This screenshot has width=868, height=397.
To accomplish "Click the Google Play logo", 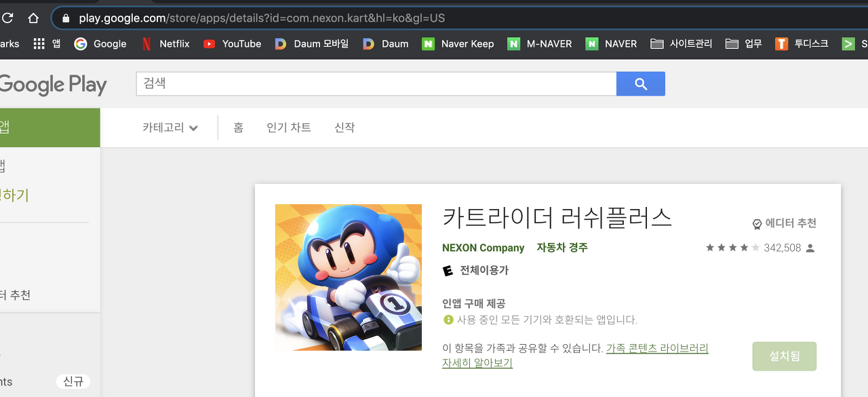I will 53,85.
